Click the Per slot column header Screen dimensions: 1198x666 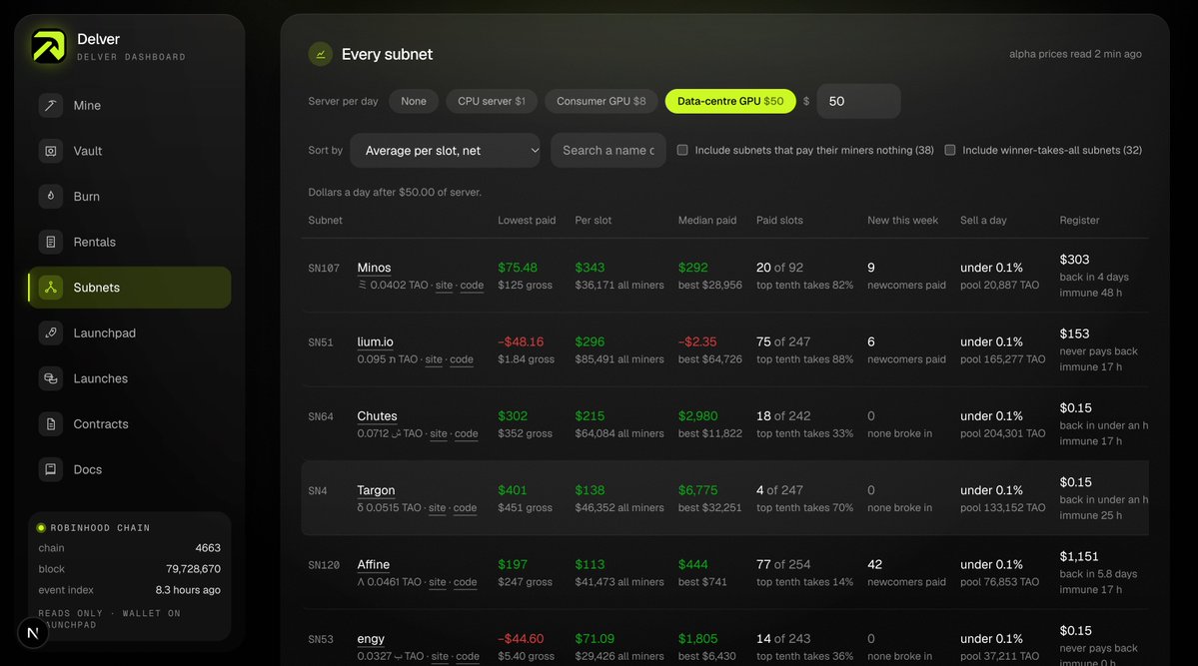(593, 220)
